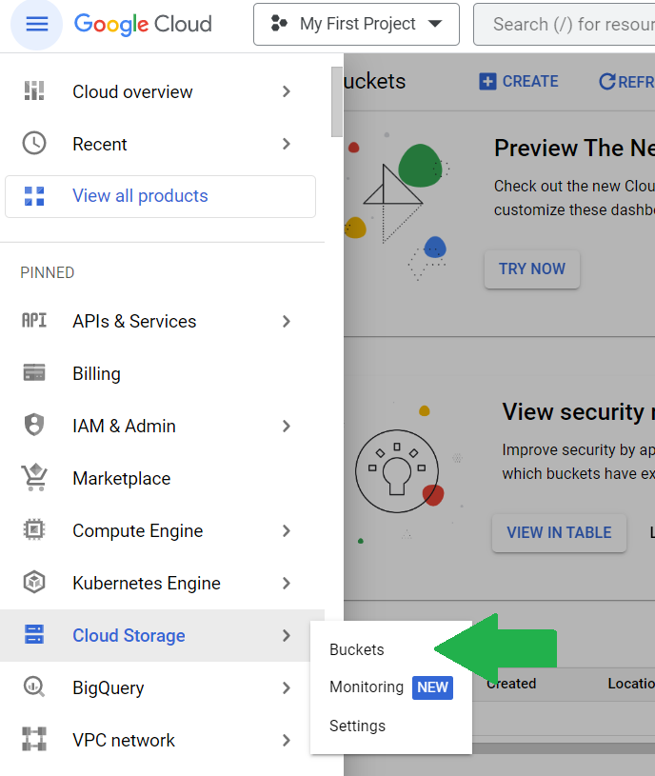The width and height of the screenshot is (655, 776).
Task: Expand the Compute Engine chevron
Action: click(286, 531)
